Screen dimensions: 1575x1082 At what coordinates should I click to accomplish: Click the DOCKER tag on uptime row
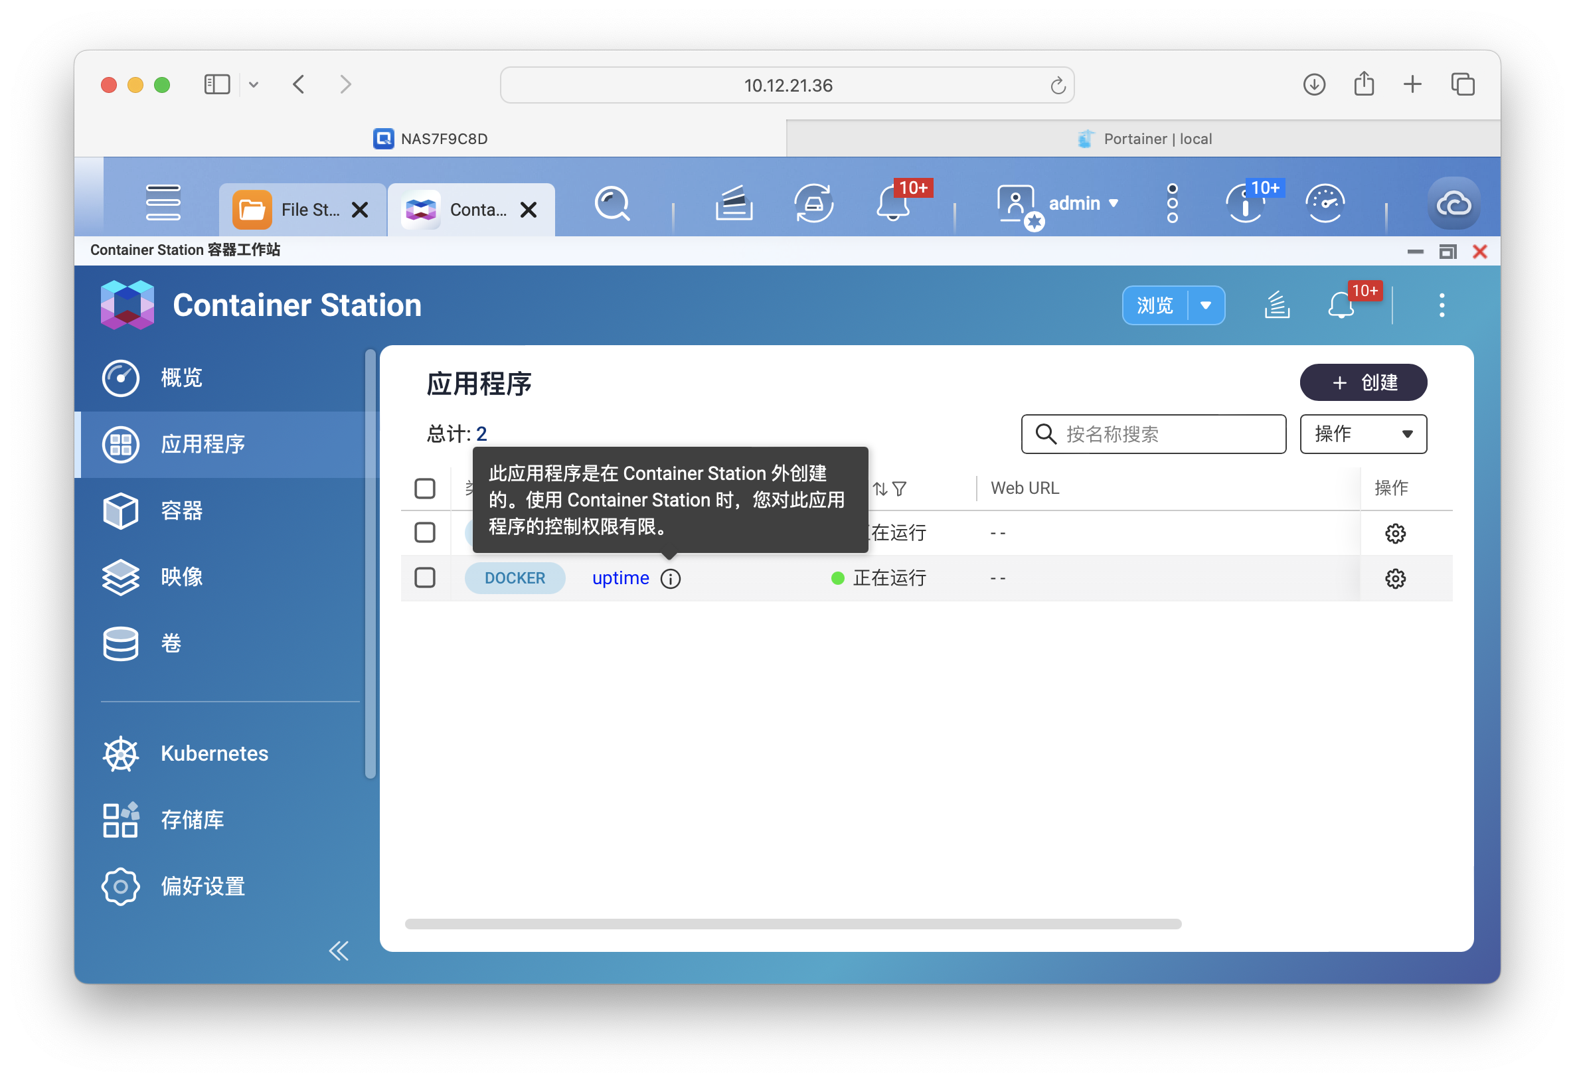pyautogui.click(x=515, y=578)
